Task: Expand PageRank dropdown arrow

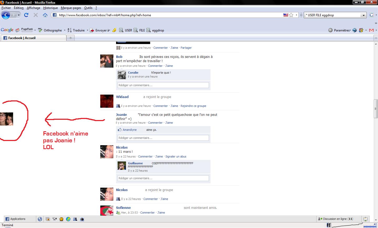Action: 35,30
